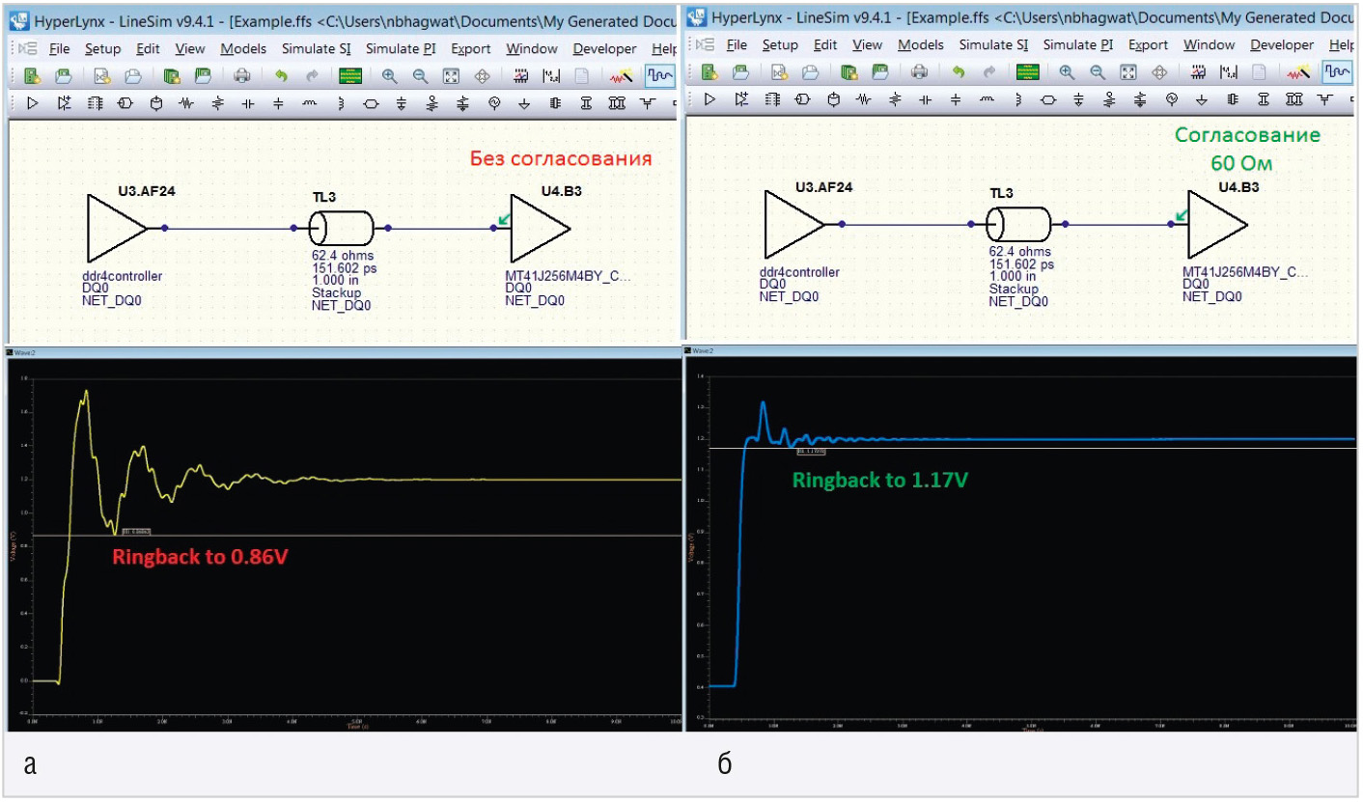Click the Print icon in the right window
Image resolution: width=1363 pixels, height=802 pixels.
(920, 71)
